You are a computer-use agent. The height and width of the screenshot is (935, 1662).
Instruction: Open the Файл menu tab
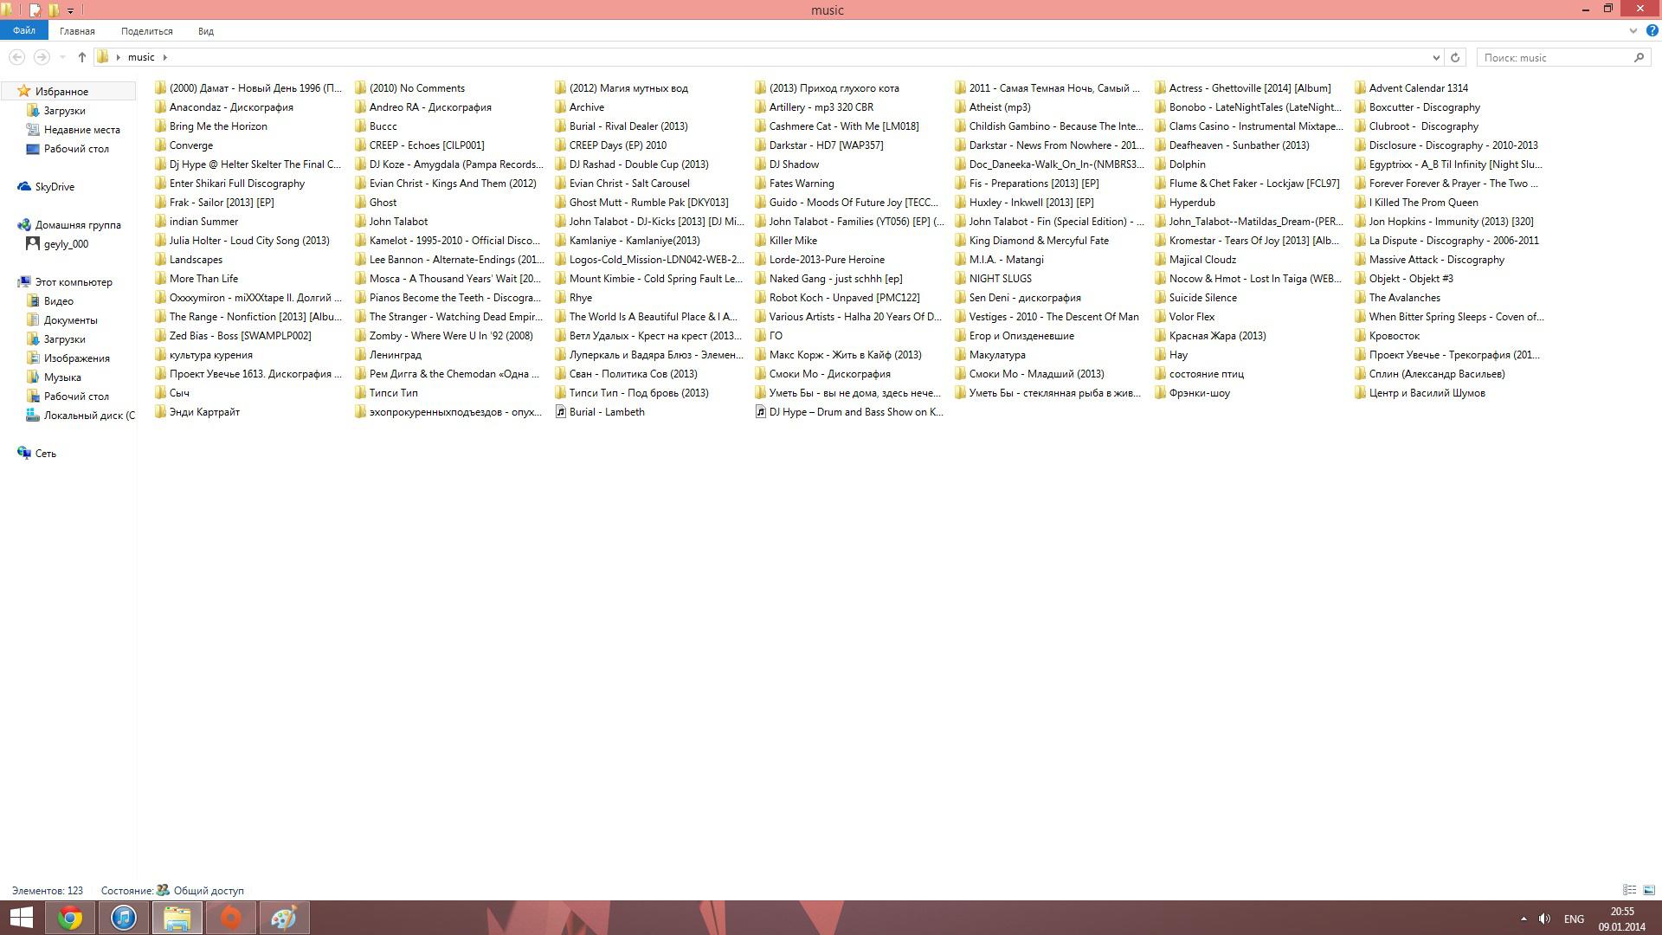click(x=23, y=30)
